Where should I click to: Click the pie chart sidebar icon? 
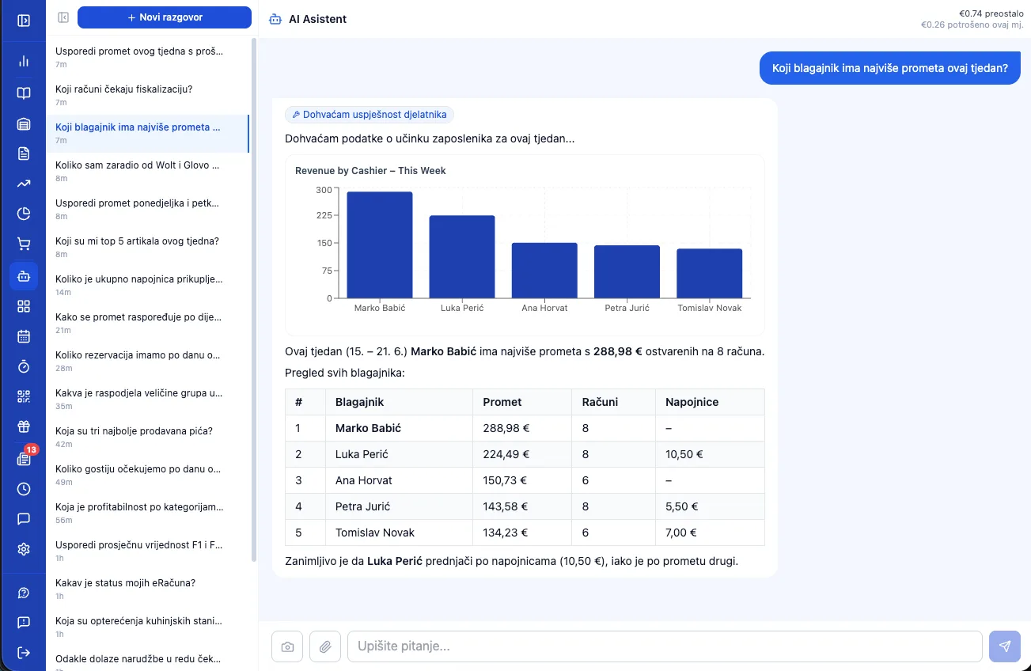coord(24,214)
